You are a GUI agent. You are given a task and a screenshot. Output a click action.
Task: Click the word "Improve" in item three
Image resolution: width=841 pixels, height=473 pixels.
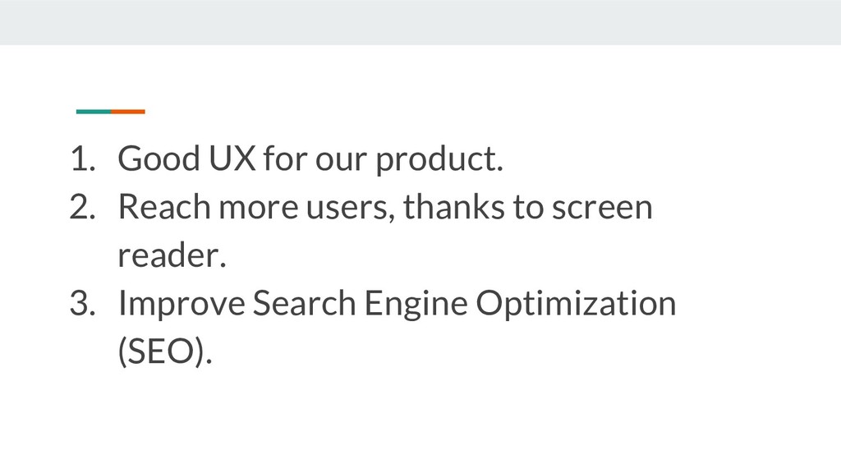point(180,305)
